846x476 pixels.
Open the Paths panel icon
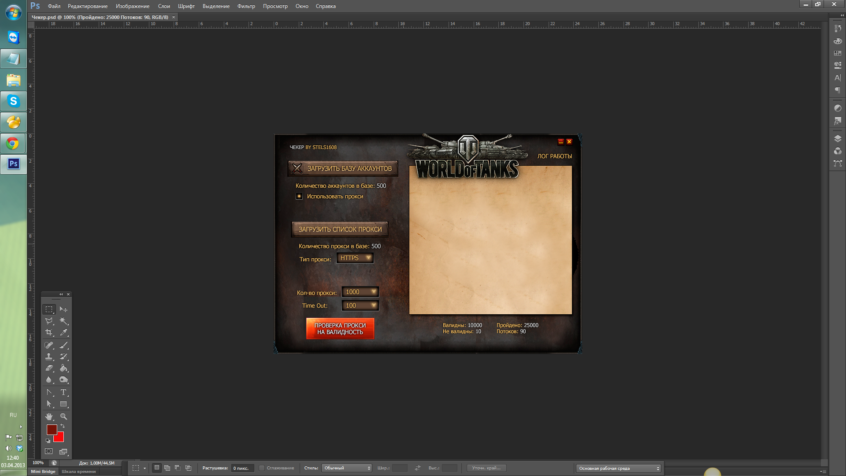[x=838, y=163]
